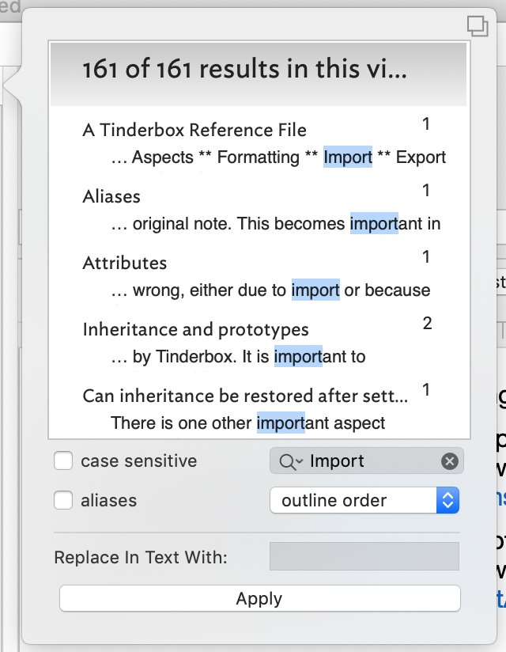Click the match count '2' beside Inheritance
This screenshot has height=652, width=506.
[427, 324]
